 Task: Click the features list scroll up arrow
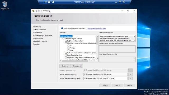tap(97, 36)
